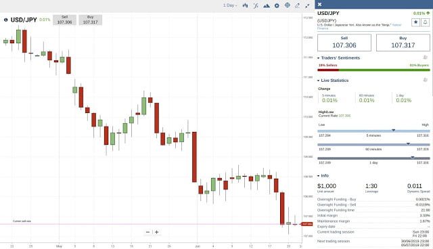Open the indicators function icon
This screenshot has height=249, width=433.
point(256,5)
